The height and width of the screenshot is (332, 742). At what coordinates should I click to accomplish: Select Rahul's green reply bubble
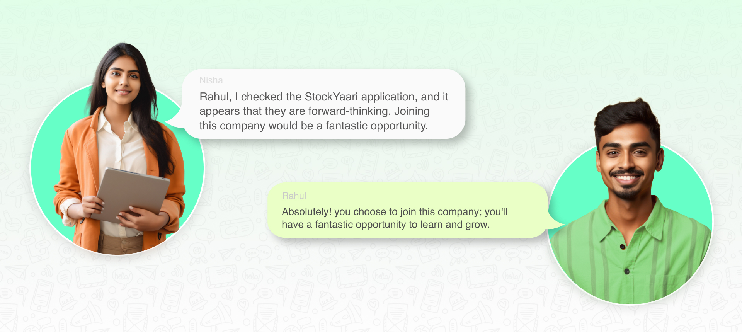coord(407,210)
